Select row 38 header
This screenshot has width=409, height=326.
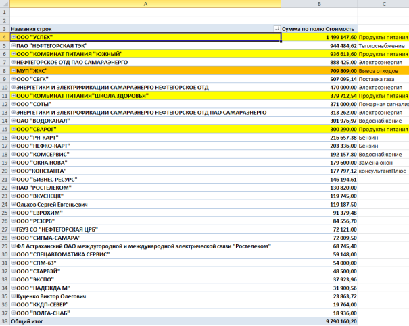5,321
